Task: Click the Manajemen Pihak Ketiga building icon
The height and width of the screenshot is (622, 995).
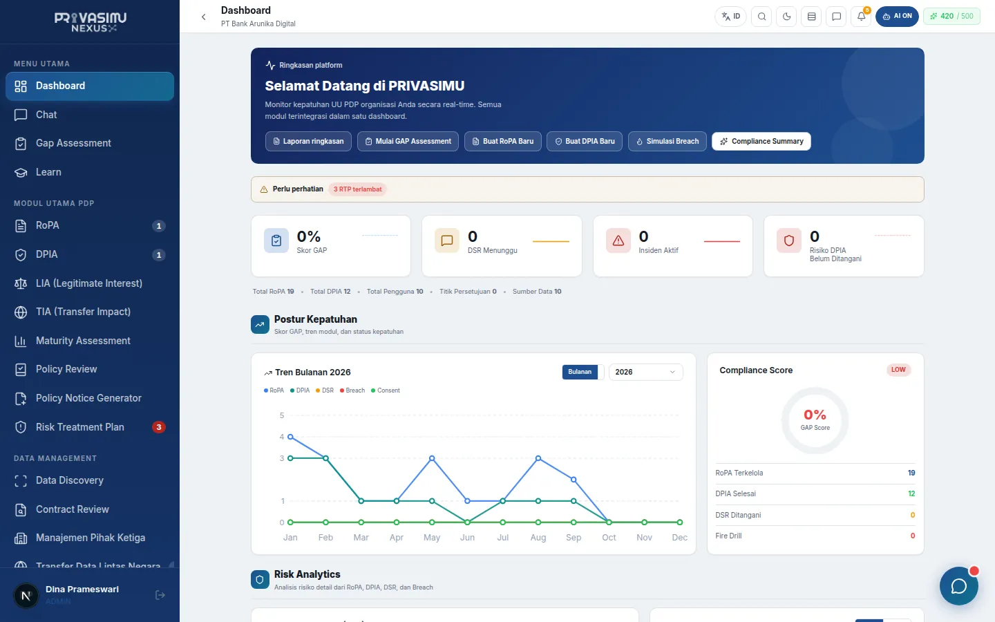Action: [x=21, y=538]
